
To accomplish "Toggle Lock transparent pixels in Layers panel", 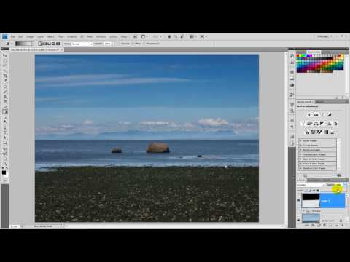I will (306, 191).
